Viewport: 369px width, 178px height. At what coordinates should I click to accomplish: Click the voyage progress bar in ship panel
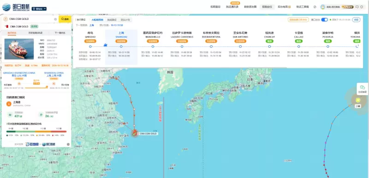coord(36,87)
